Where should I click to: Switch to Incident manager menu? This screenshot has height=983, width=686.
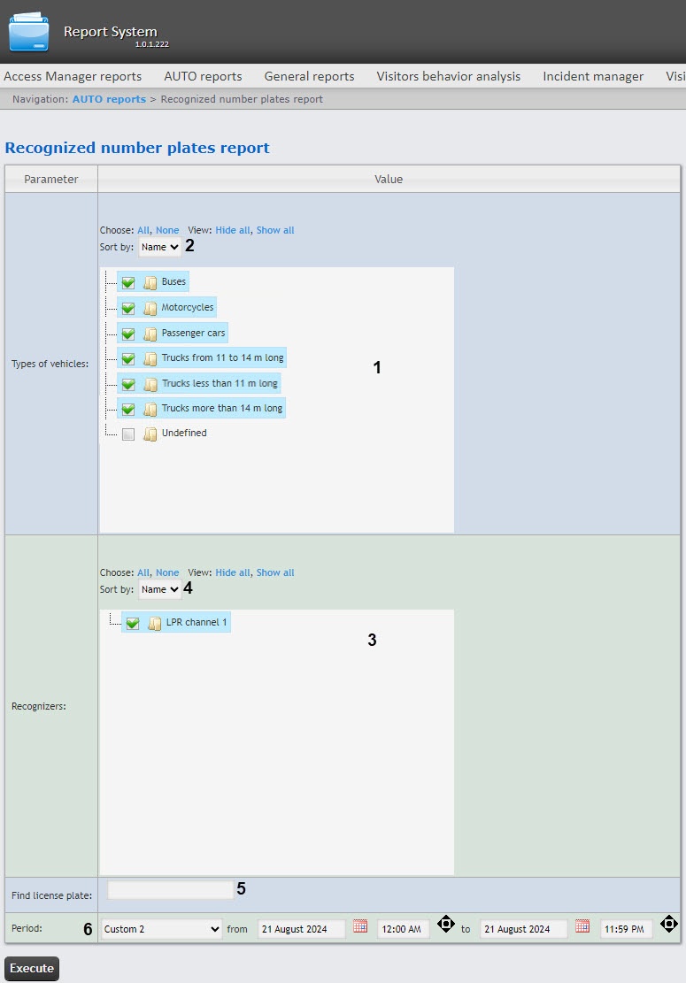point(593,76)
